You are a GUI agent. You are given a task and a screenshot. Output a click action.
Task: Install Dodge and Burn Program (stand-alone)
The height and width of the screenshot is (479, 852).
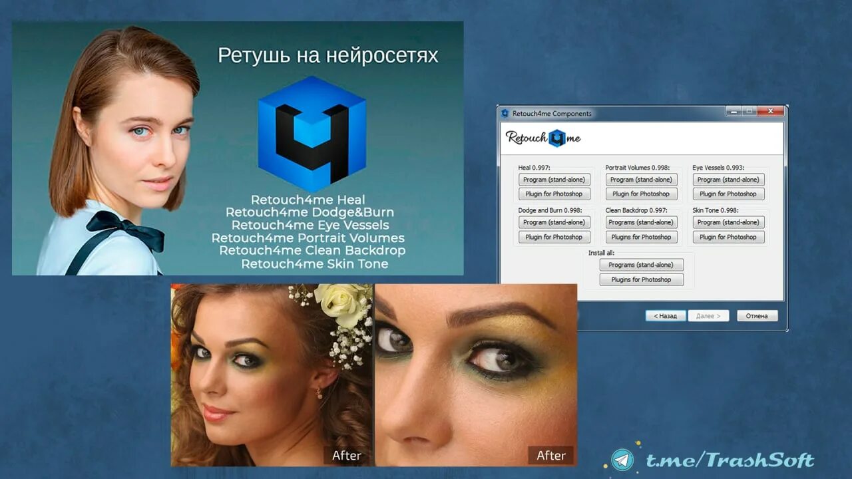click(554, 222)
